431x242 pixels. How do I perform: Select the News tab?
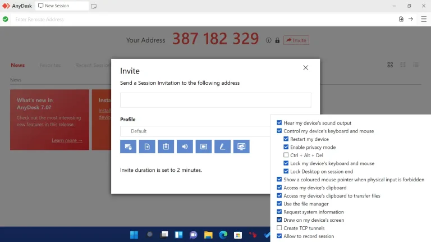click(17, 65)
